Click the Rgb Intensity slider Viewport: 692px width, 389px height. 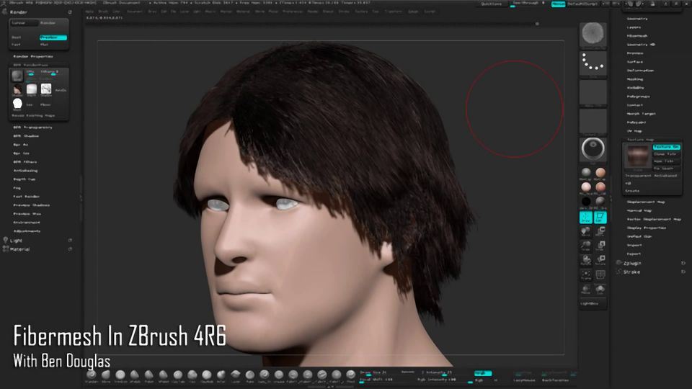(x=443, y=380)
